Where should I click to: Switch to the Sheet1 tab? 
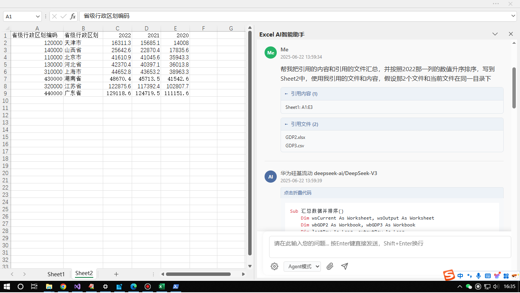[x=56, y=274]
